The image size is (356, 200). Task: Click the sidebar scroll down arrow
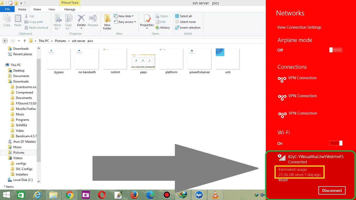39,182
